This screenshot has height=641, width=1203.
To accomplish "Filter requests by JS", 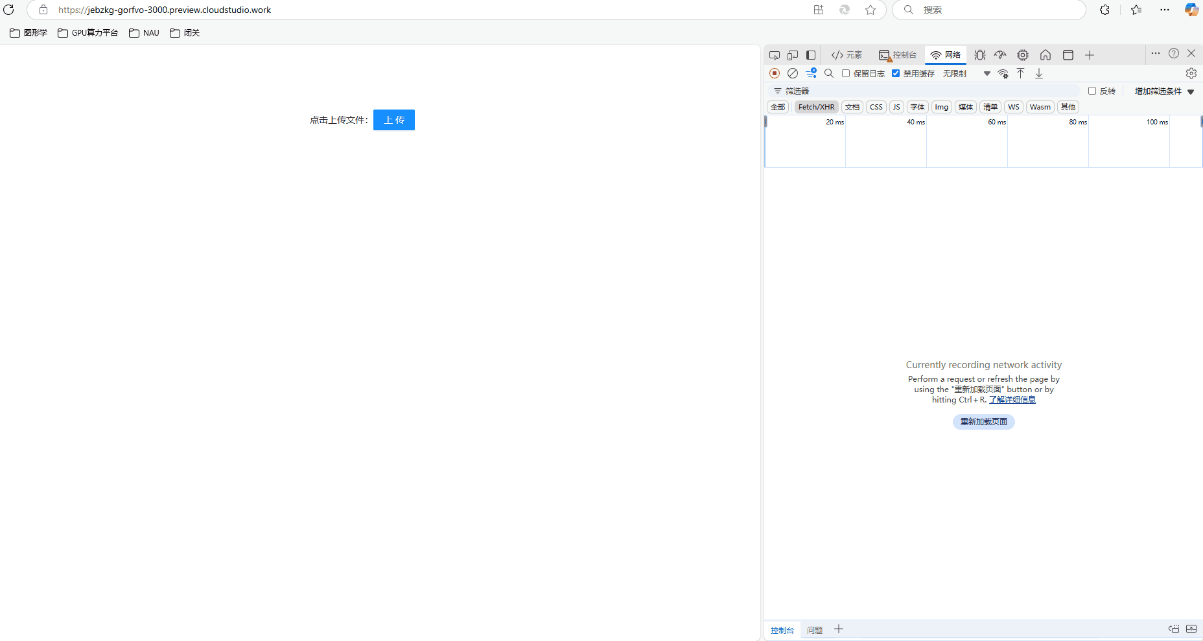I will [x=896, y=107].
